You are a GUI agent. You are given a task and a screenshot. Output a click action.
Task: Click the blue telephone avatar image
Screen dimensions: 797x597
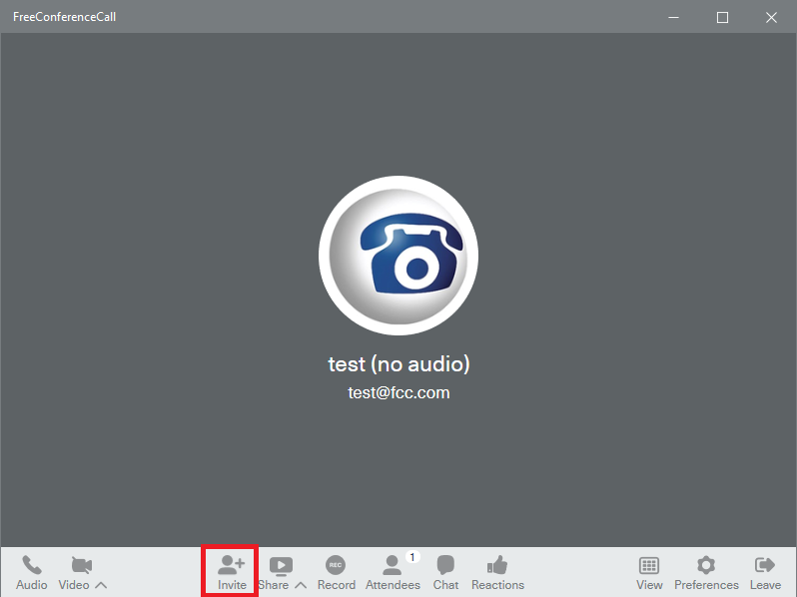click(x=398, y=256)
